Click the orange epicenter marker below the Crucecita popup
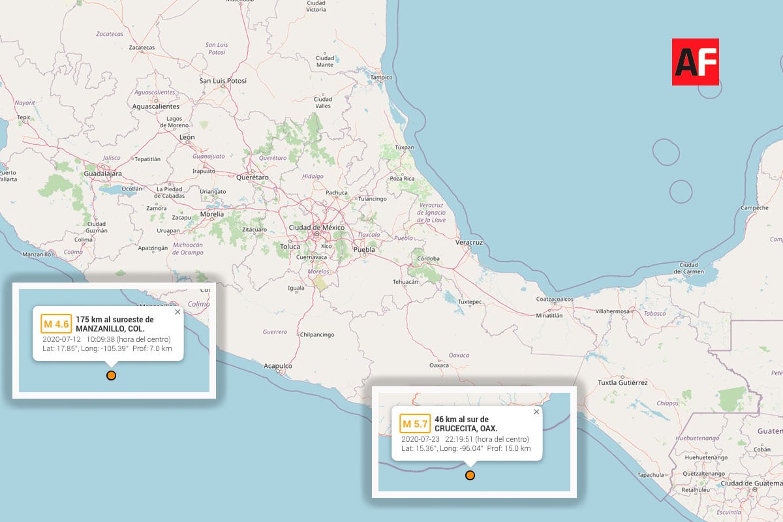 [x=470, y=475]
